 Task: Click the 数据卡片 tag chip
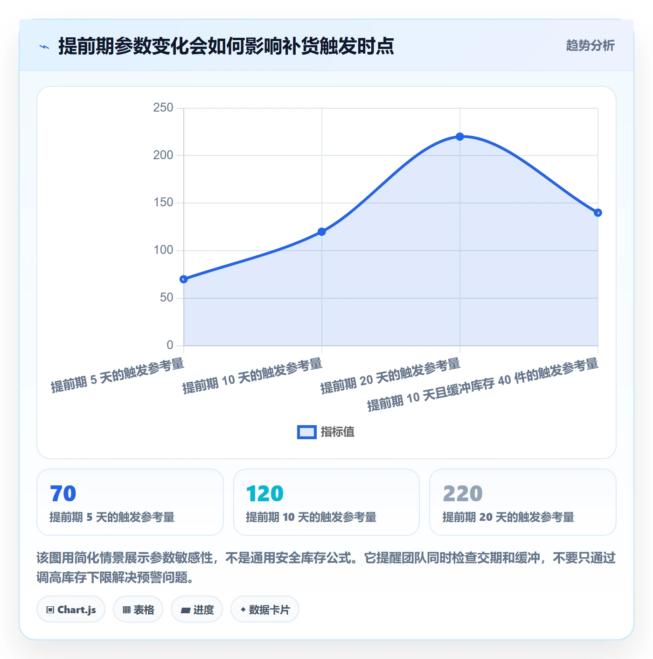coord(265,609)
